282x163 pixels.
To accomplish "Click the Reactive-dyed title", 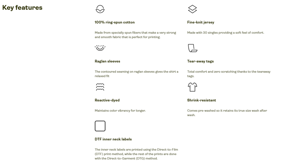I will (107, 100).
